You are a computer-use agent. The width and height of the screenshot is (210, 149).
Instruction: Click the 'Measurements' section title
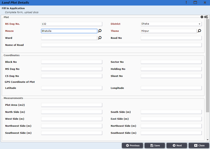pyautogui.click(x=13, y=98)
